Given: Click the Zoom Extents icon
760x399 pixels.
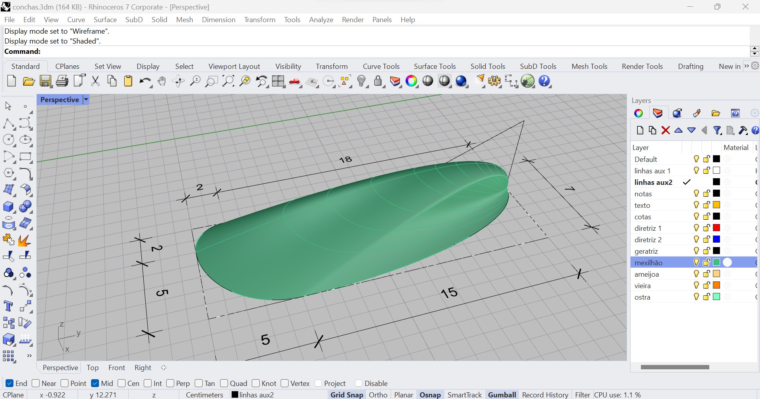Looking at the screenshot, I should pos(228,81).
